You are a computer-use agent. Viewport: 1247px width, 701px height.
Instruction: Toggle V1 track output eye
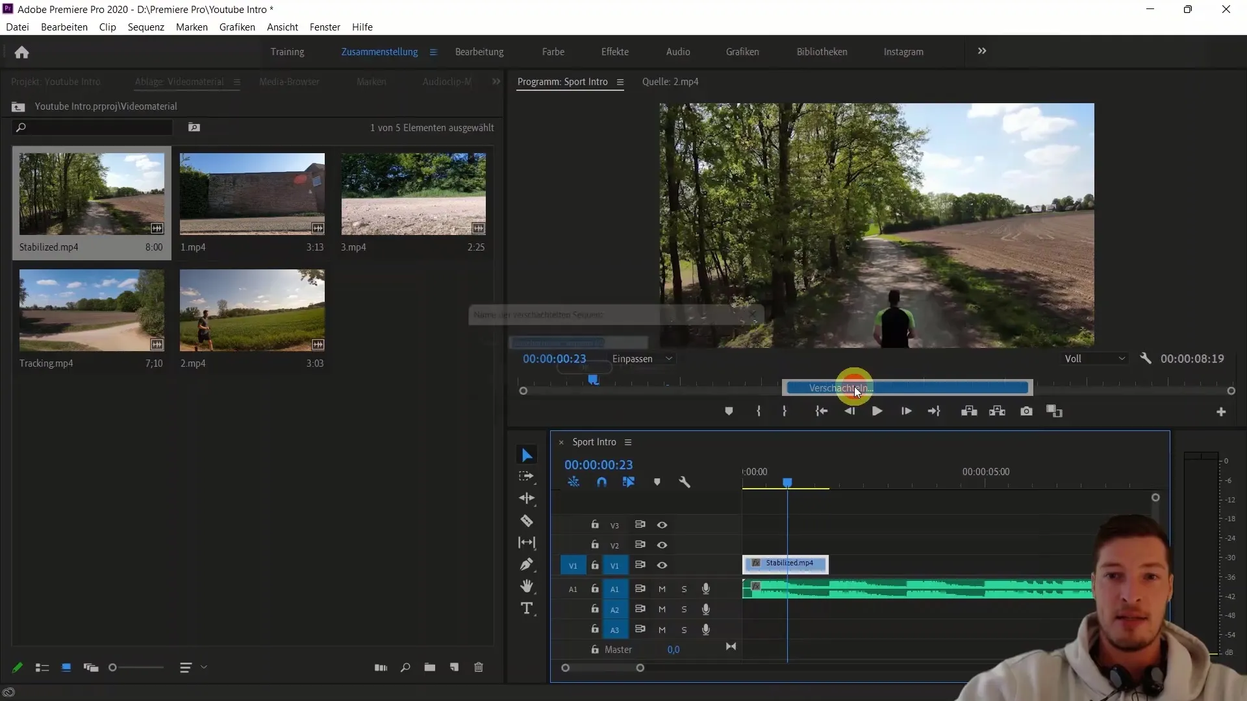tap(662, 565)
